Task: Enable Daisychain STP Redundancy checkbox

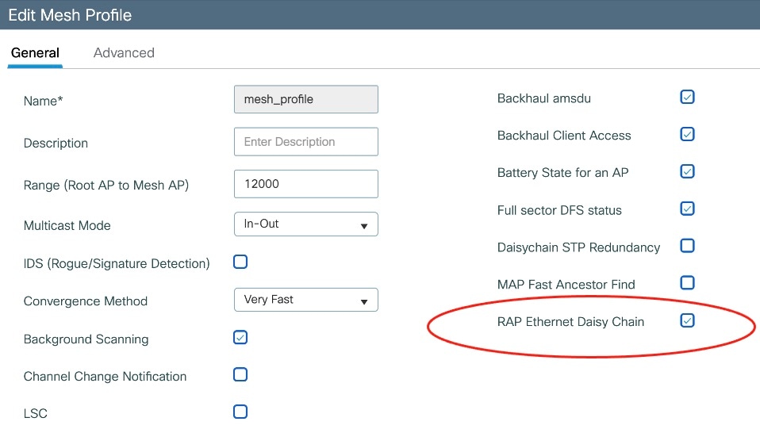Action: (x=687, y=246)
